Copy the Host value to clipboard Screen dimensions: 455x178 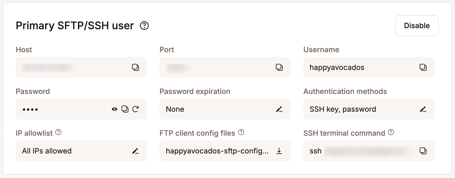coord(135,67)
